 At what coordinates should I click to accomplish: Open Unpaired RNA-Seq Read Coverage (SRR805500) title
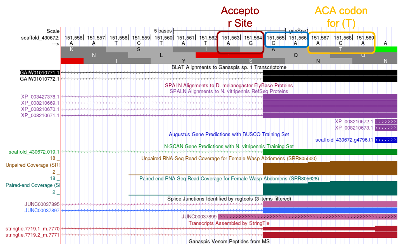(x=229, y=158)
